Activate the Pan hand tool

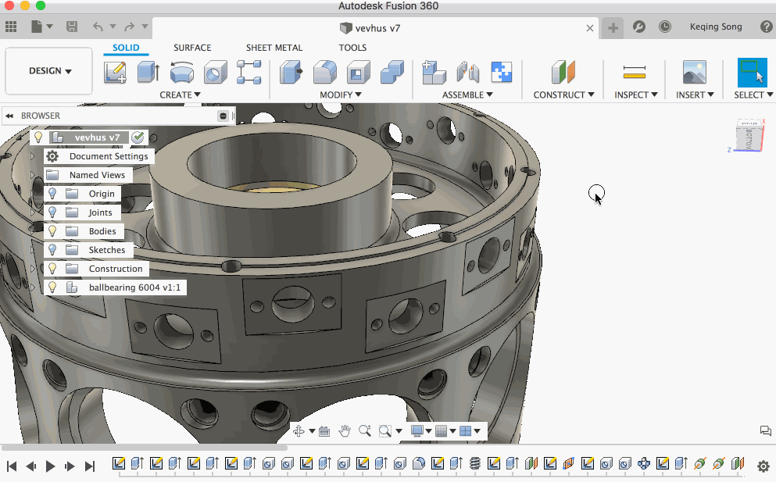pos(345,430)
